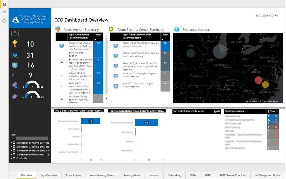The image size is (286, 179).
Task: Open the Report view icon
Action: coord(4,4)
